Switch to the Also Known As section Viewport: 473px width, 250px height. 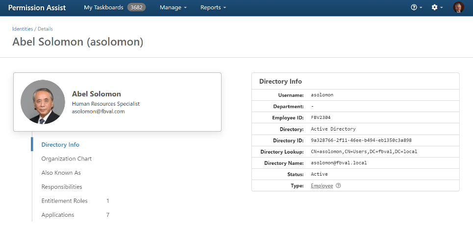point(61,173)
